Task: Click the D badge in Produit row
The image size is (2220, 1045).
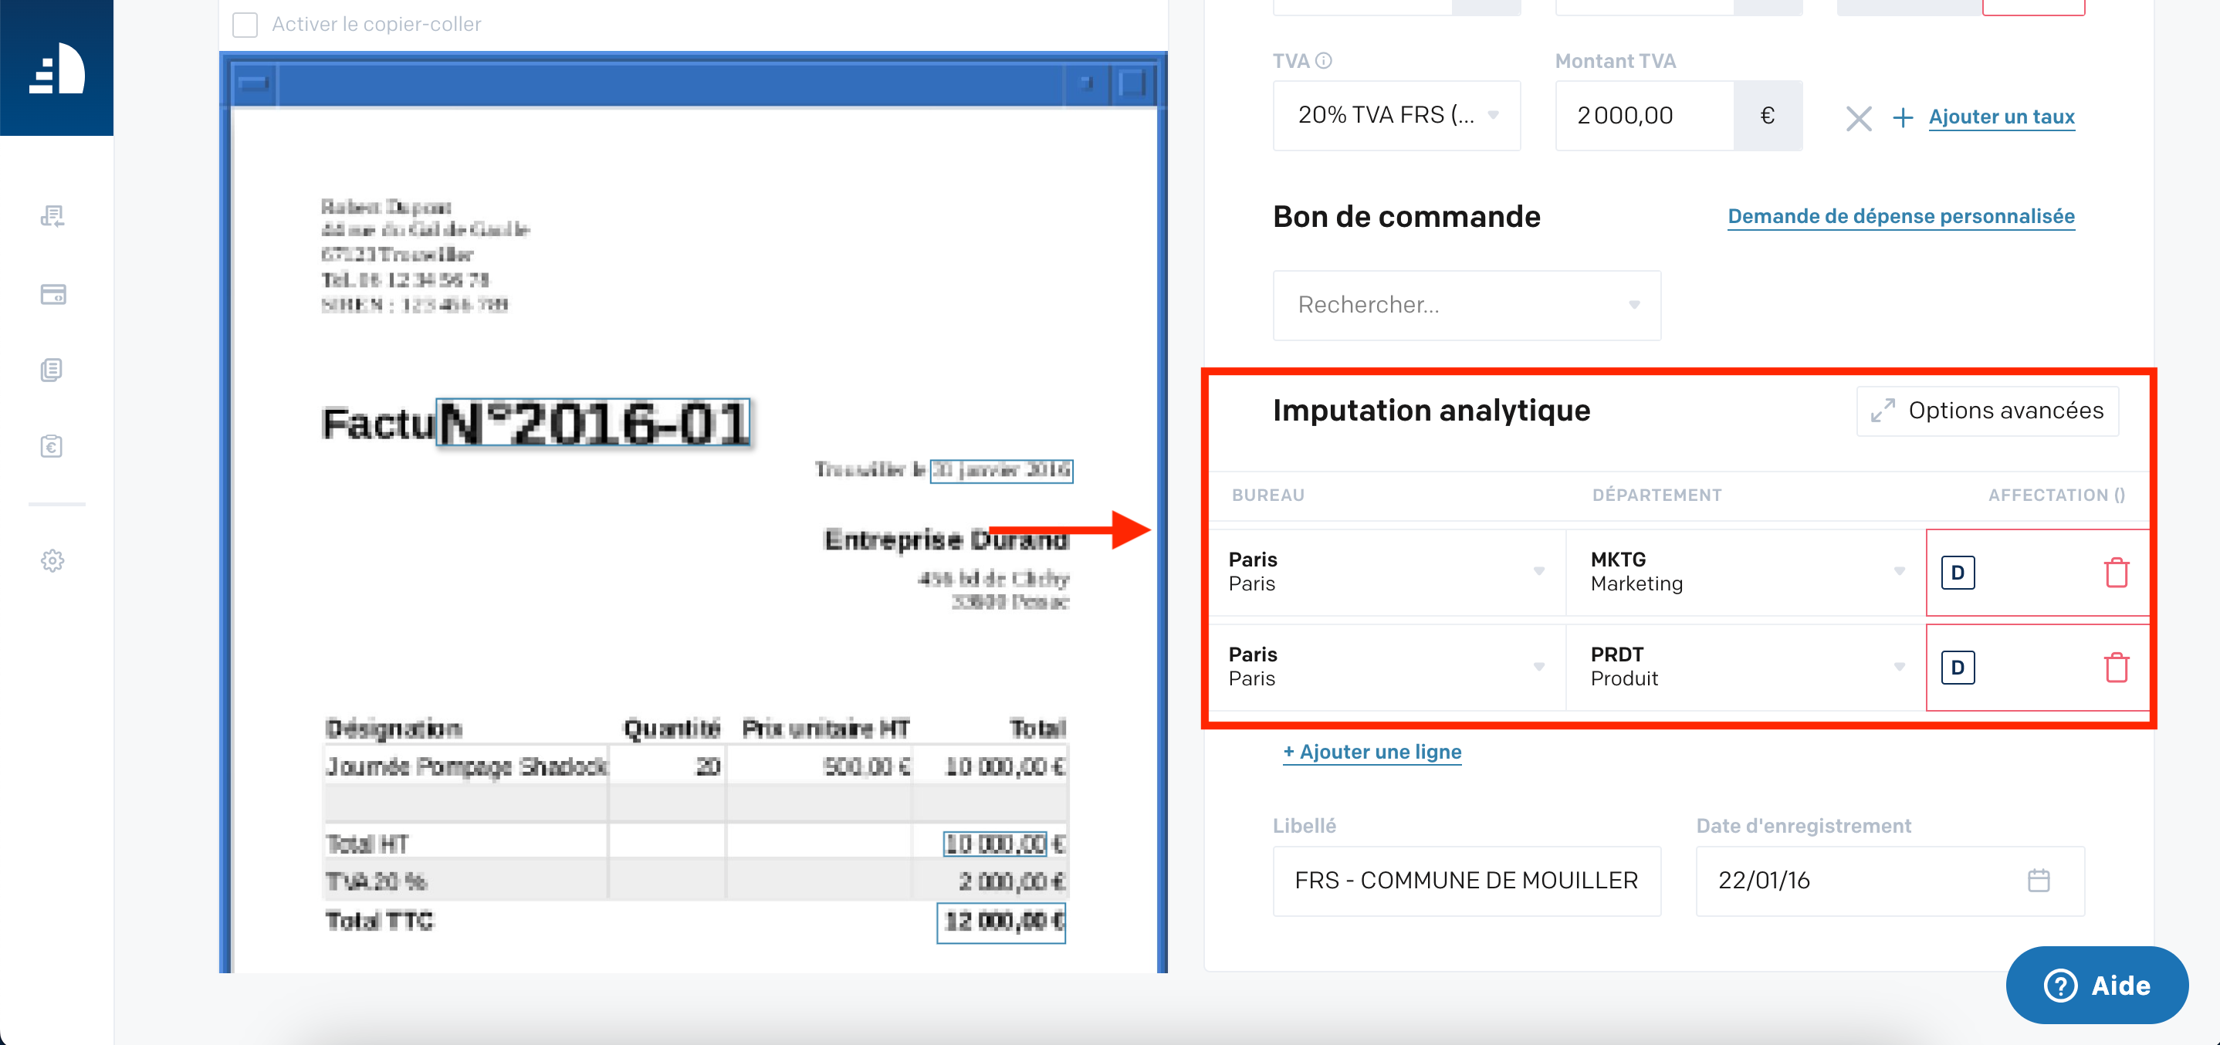Action: coord(1957,667)
